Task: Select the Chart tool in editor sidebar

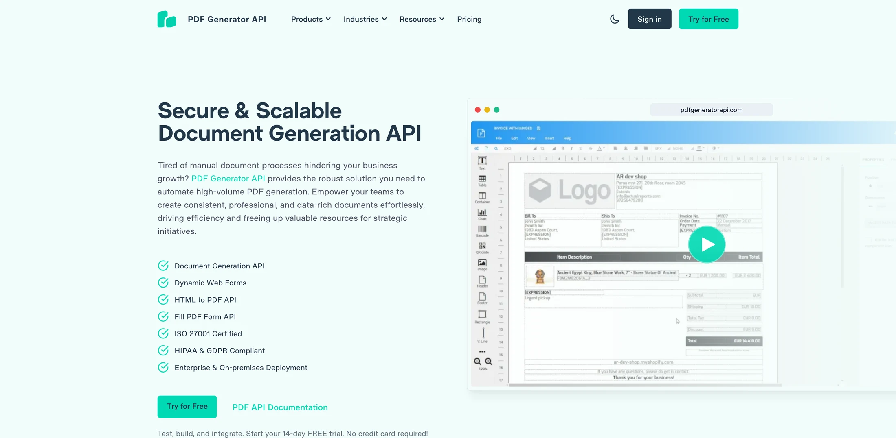Action: (482, 214)
